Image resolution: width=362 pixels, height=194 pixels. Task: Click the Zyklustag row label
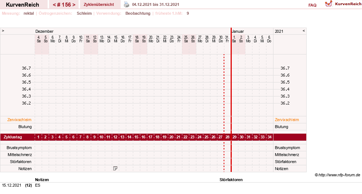click(x=13, y=137)
